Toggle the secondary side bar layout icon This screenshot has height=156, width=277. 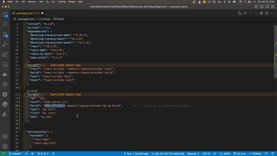tap(267, 7)
